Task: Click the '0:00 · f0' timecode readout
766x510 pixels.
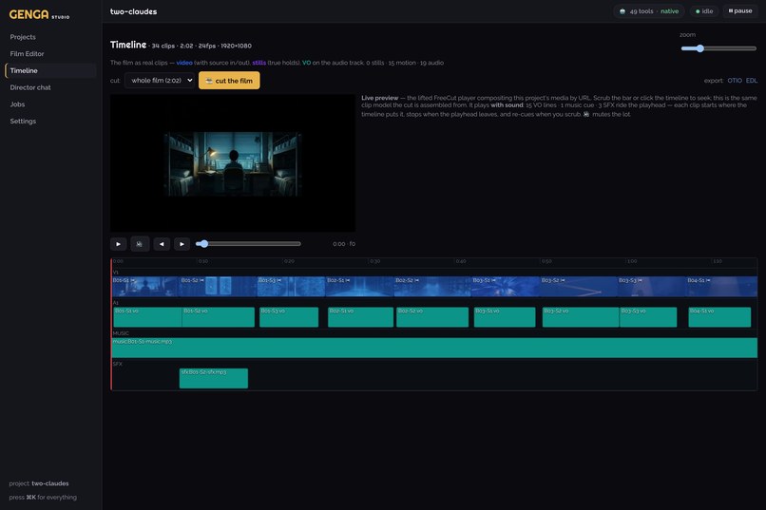Action: (344, 243)
